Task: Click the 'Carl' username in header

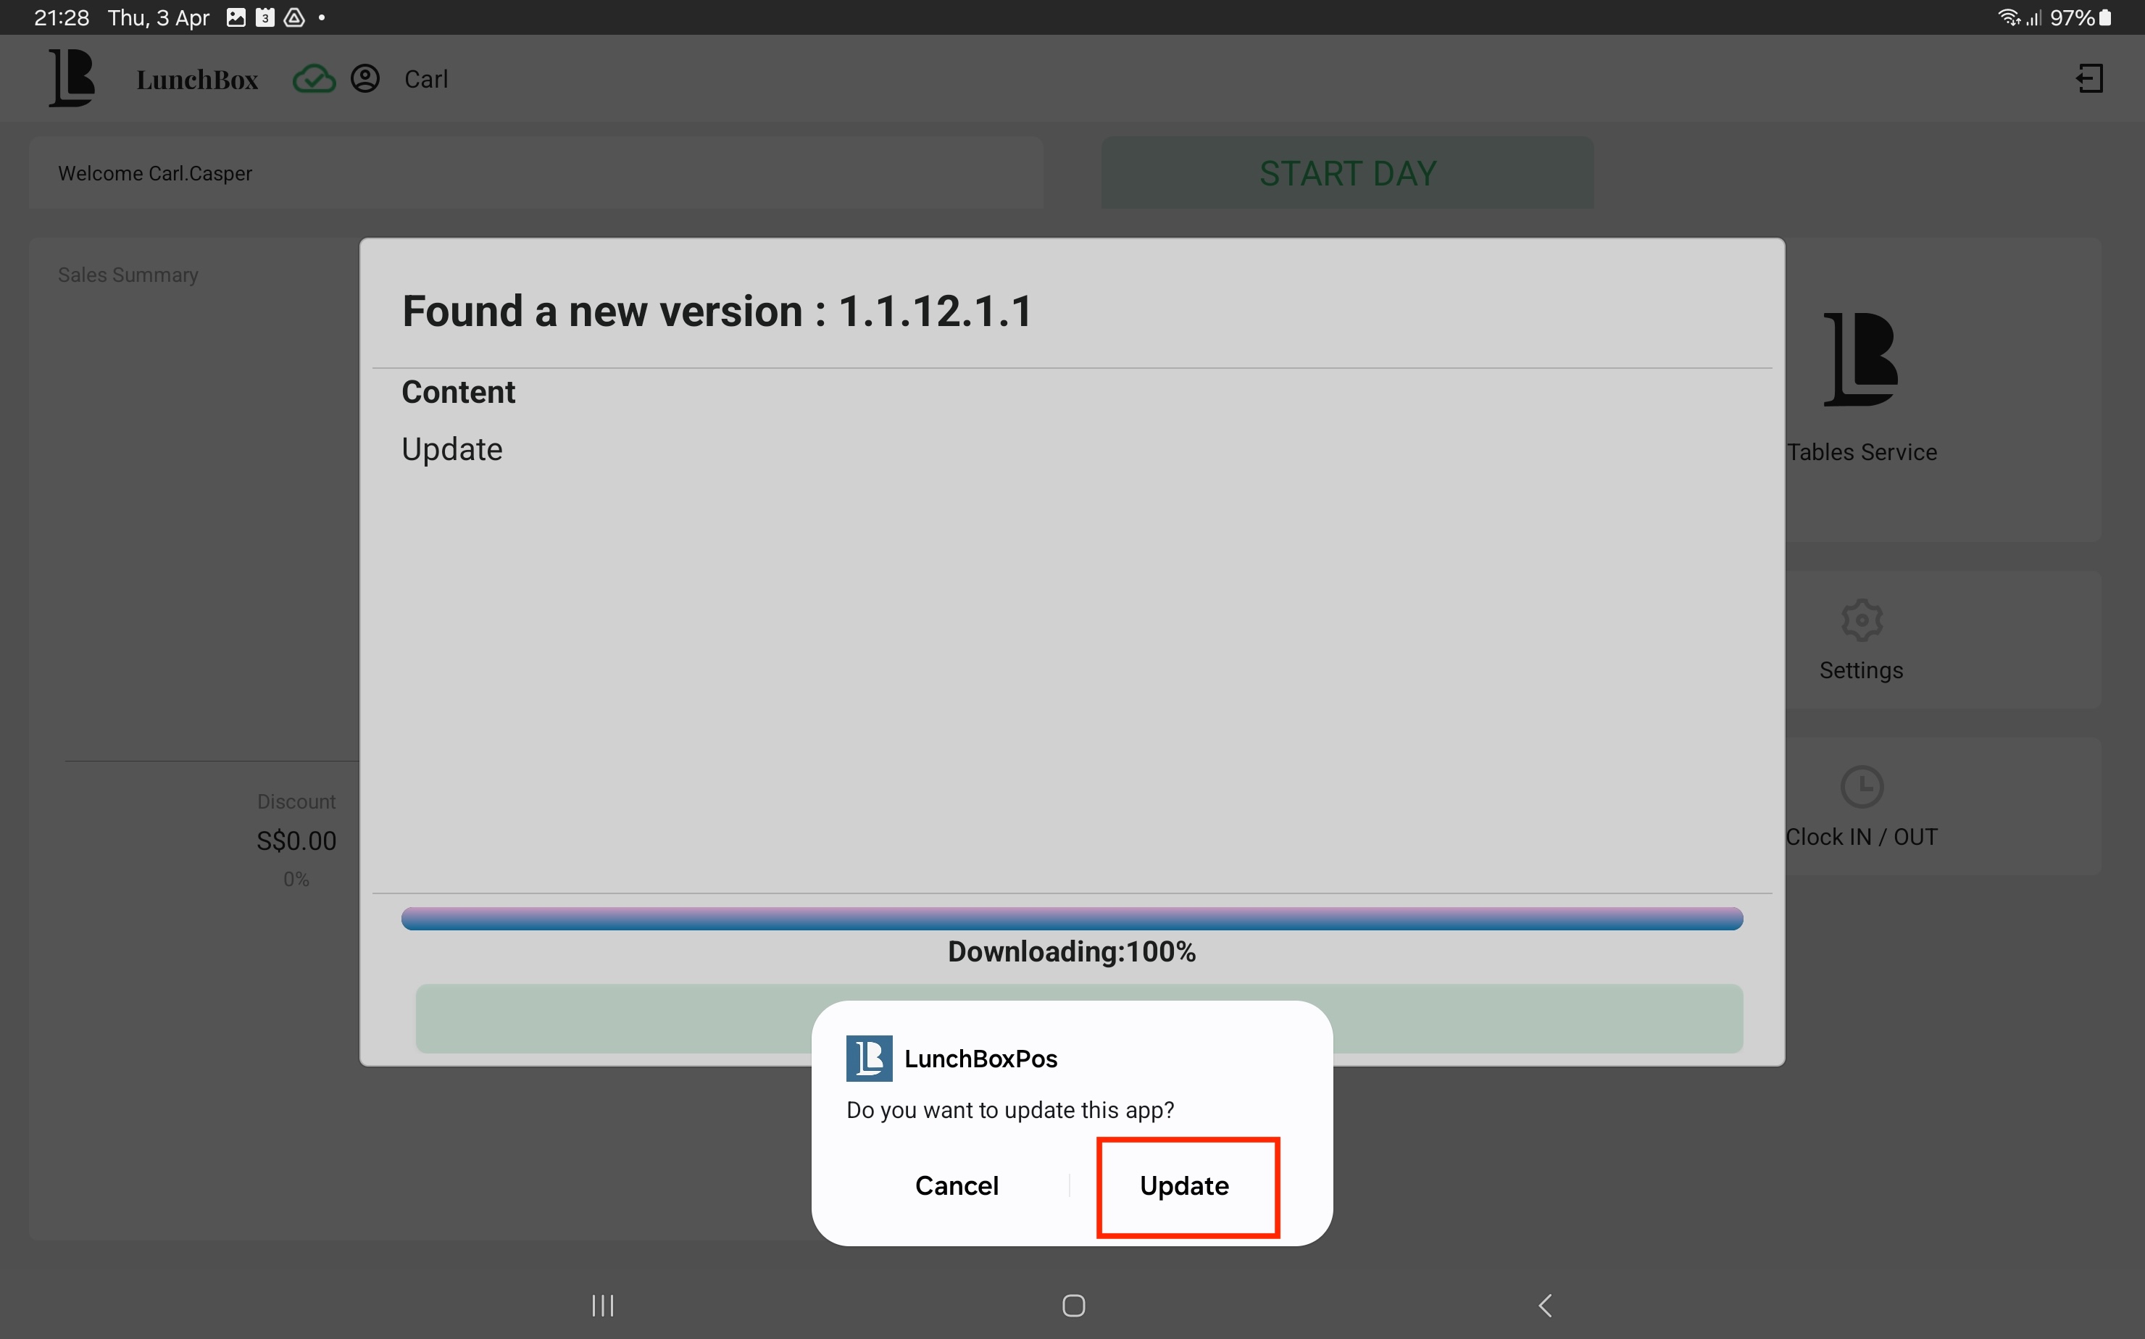Action: click(426, 80)
